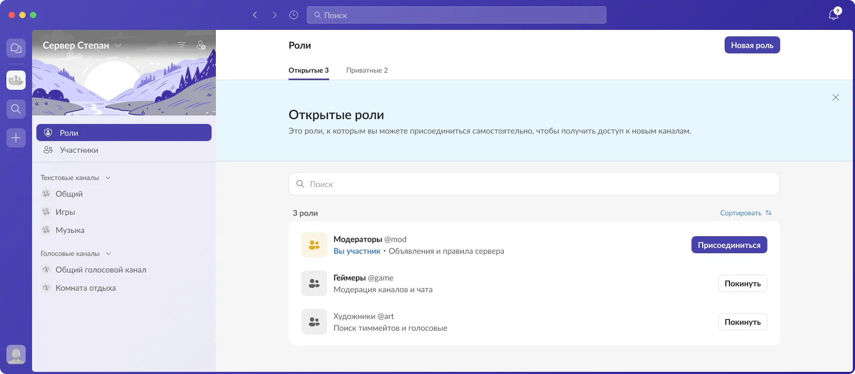Open Участники in the sidebar
This screenshot has height=374, width=855.
(x=124, y=150)
